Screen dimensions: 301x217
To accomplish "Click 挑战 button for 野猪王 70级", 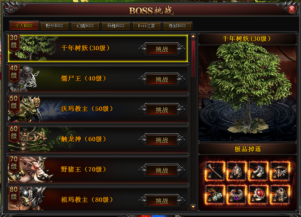I will click(162, 170).
